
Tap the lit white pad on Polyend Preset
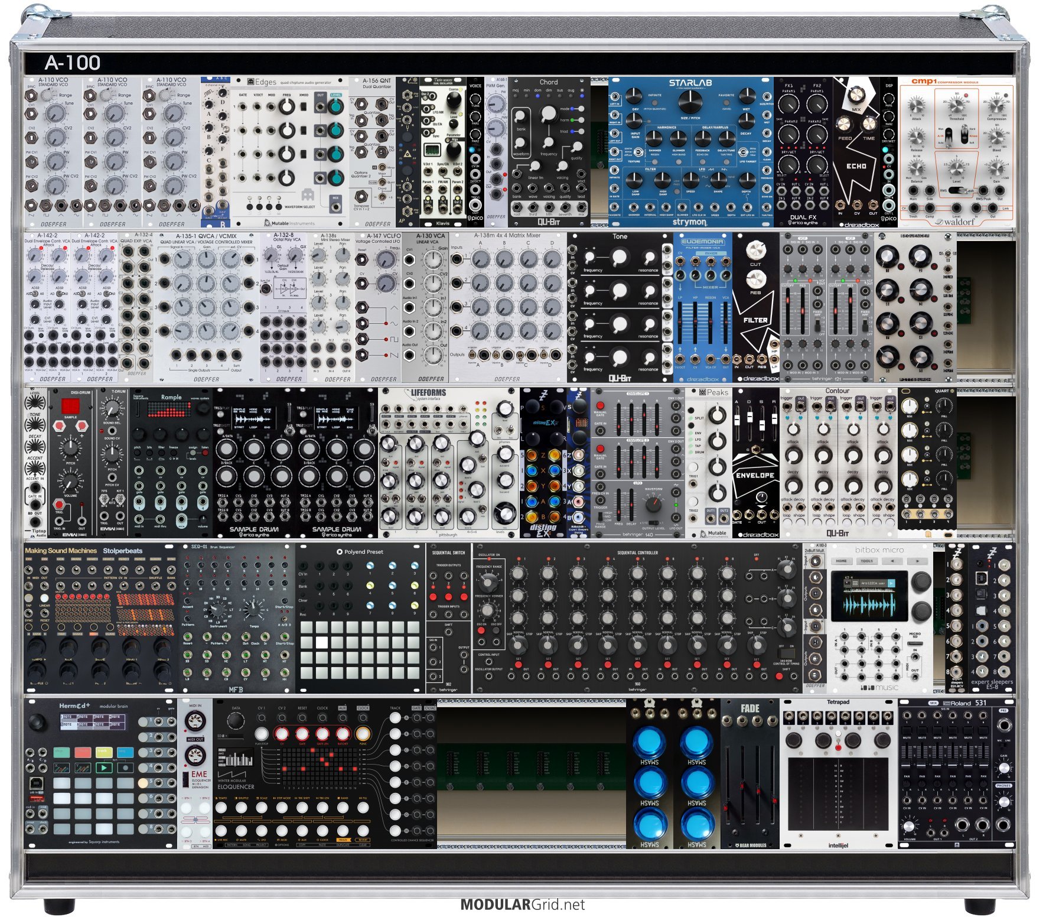[322, 642]
